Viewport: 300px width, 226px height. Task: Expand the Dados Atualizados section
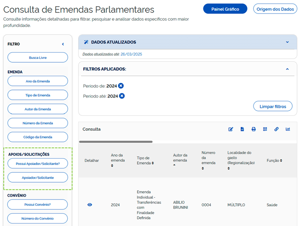pos(287,42)
